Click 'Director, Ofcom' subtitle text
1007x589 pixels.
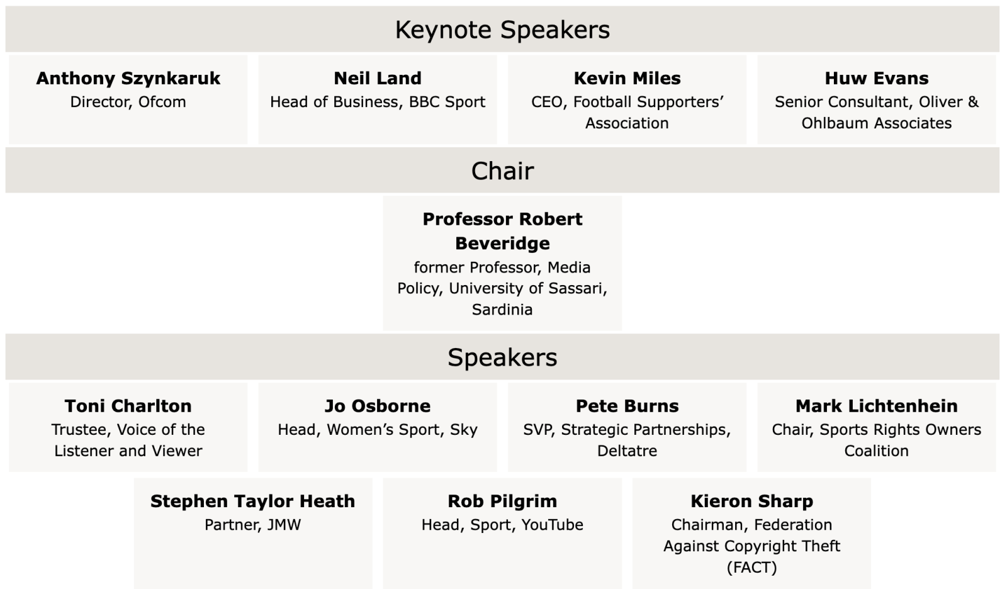pyautogui.click(x=128, y=102)
